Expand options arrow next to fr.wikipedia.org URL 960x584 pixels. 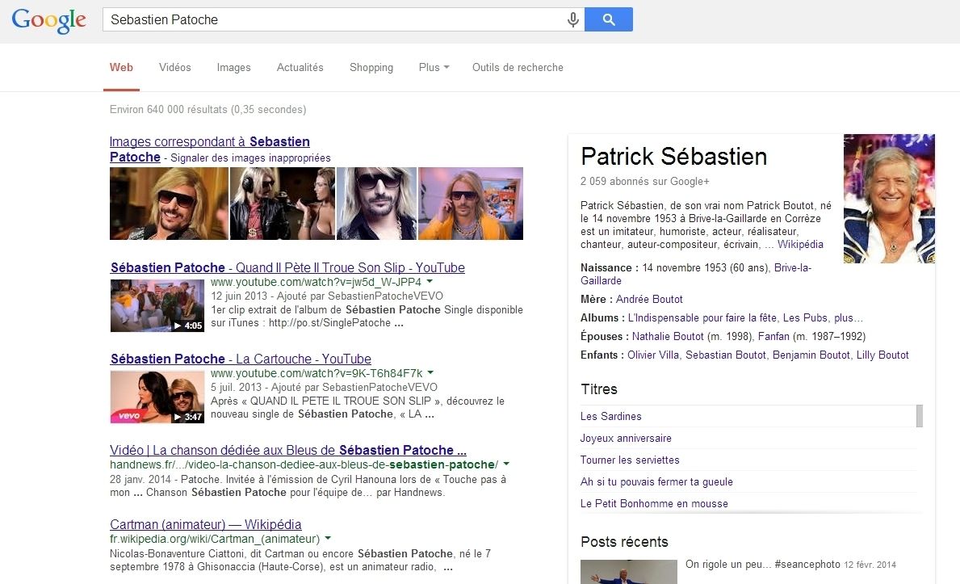(x=328, y=538)
